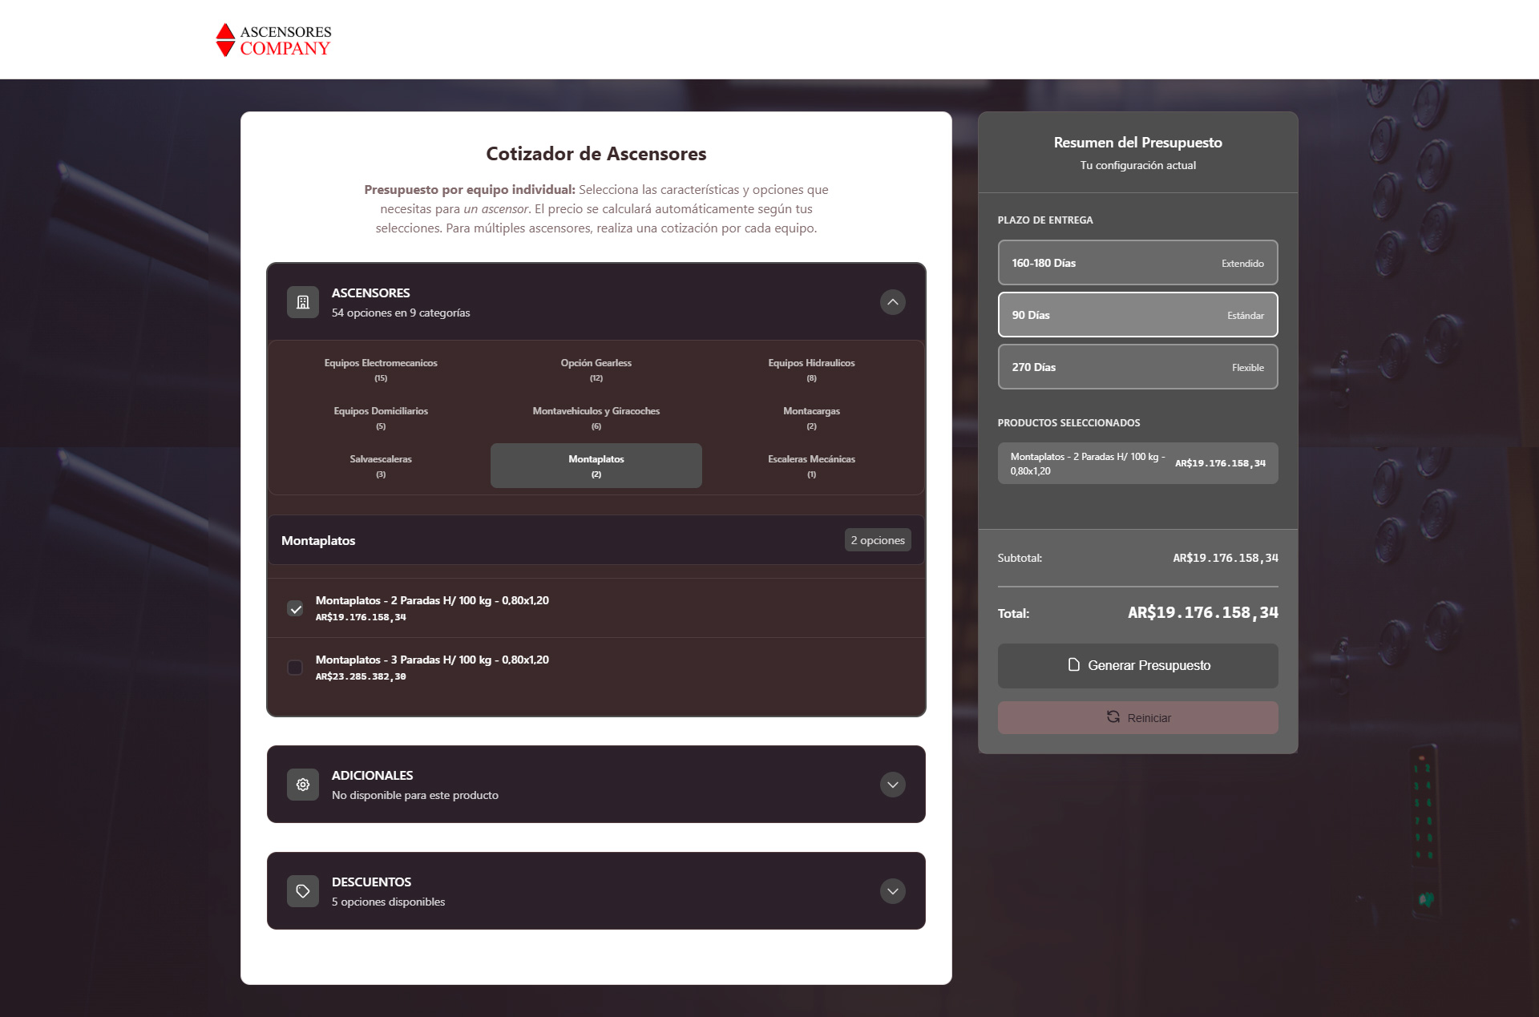Click the tag icon beside DESCUENTOS
The width and height of the screenshot is (1539, 1017).
pyautogui.click(x=303, y=891)
